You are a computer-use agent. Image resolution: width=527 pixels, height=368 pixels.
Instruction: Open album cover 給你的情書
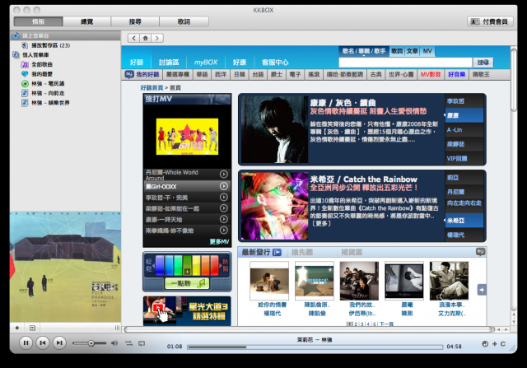pyautogui.click(x=269, y=281)
